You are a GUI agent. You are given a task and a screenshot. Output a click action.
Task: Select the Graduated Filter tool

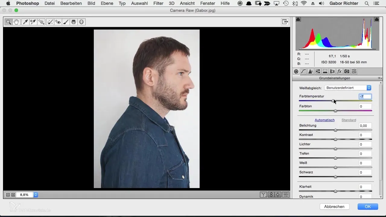click(73, 22)
